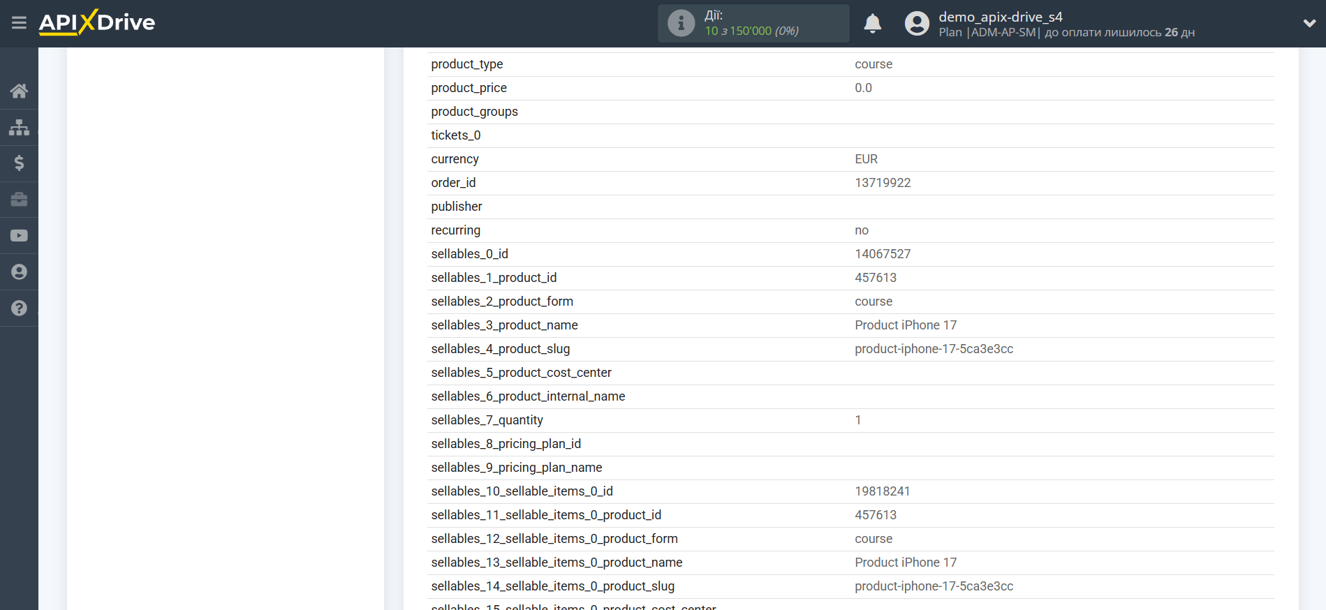1326x610 pixels.
Task: Select currency value EUR
Action: 866,159
